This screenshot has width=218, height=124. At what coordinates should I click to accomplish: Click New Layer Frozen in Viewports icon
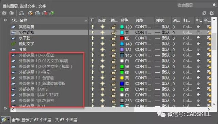point(37,13)
